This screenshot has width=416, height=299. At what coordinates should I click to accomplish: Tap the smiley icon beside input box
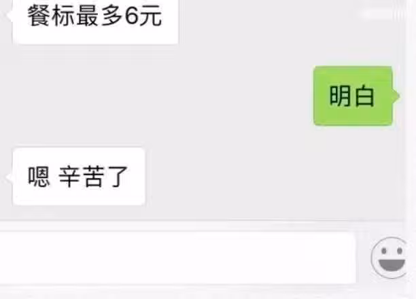389,258
